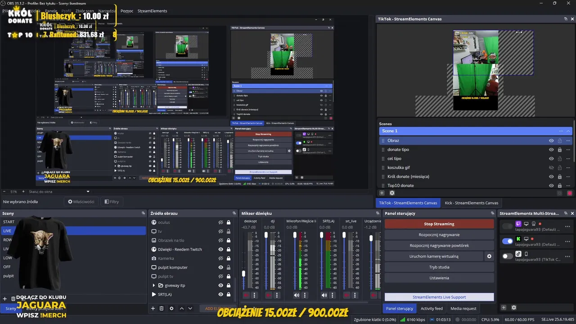Image resolution: width=576 pixels, height=324 pixels.
Task: Open the Pomoc menu
Action: pyautogui.click(x=127, y=11)
